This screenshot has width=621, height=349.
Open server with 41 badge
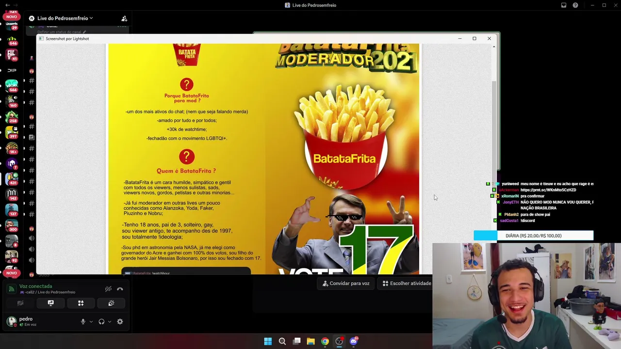tap(12, 54)
